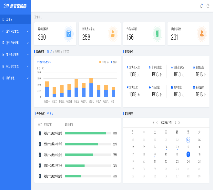213x190 pixels.
Task: Click the stamp icon on the 231 card
Action: (x=202, y=34)
